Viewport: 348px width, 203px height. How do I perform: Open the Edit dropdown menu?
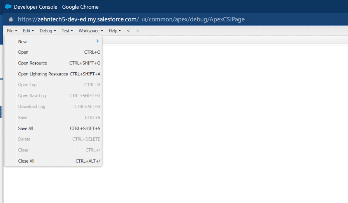point(28,31)
